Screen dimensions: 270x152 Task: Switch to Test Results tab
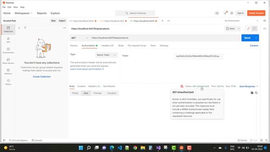109,86
